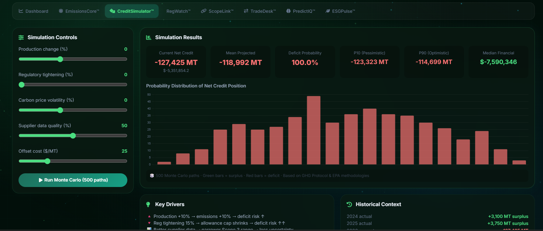Click the 'Historical Context' heading
The image size is (543, 231).
point(378,204)
